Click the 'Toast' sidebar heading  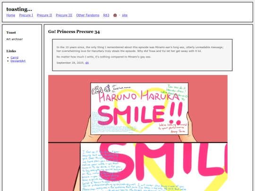(11, 33)
